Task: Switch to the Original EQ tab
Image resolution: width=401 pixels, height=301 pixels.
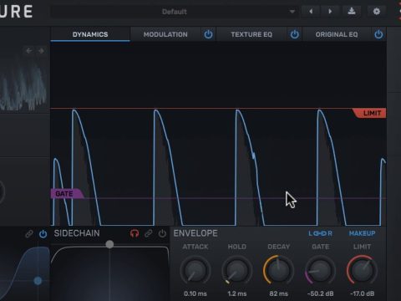Action: [x=337, y=34]
